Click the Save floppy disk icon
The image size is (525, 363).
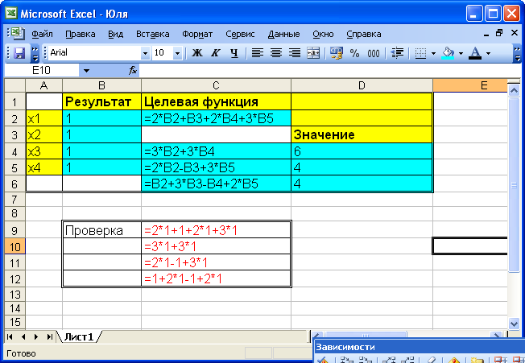click(x=19, y=53)
